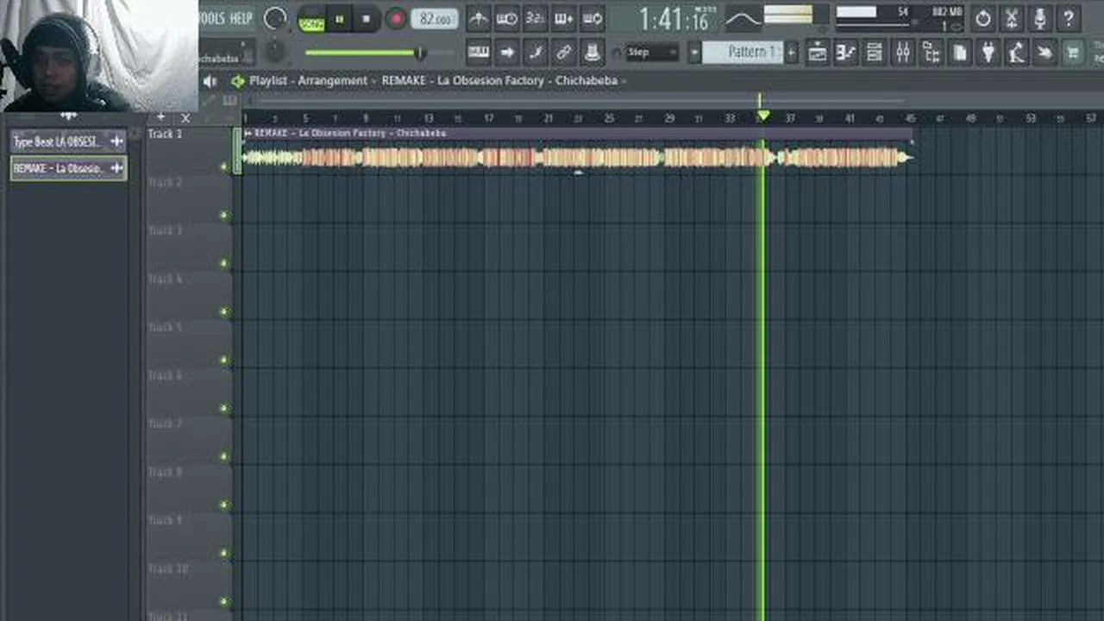The height and width of the screenshot is (621, 1104).
Task: Click the 82.000 tempo field
Action: click(434, 19)
